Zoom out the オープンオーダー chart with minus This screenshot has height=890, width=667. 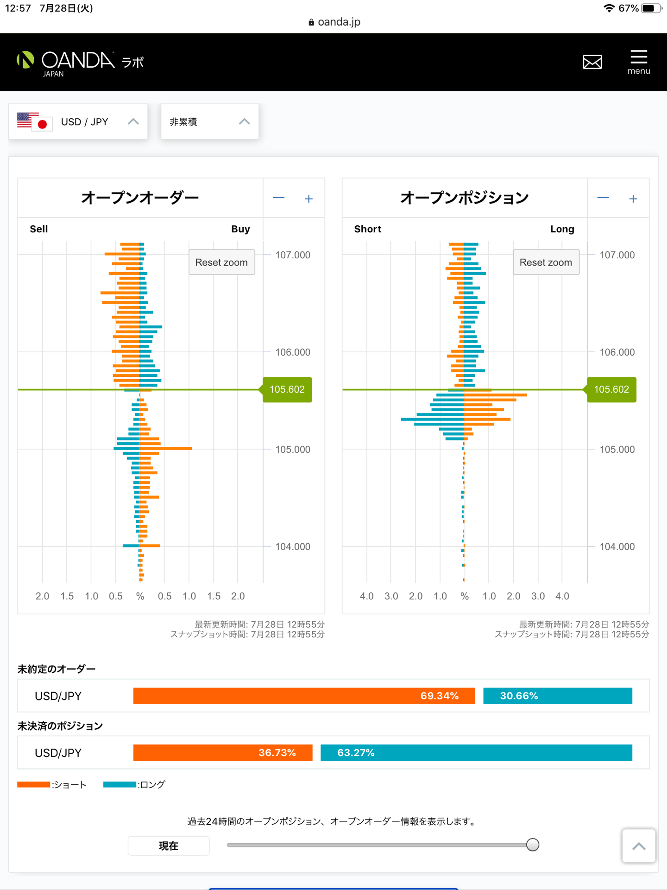[x=278, y=198]
